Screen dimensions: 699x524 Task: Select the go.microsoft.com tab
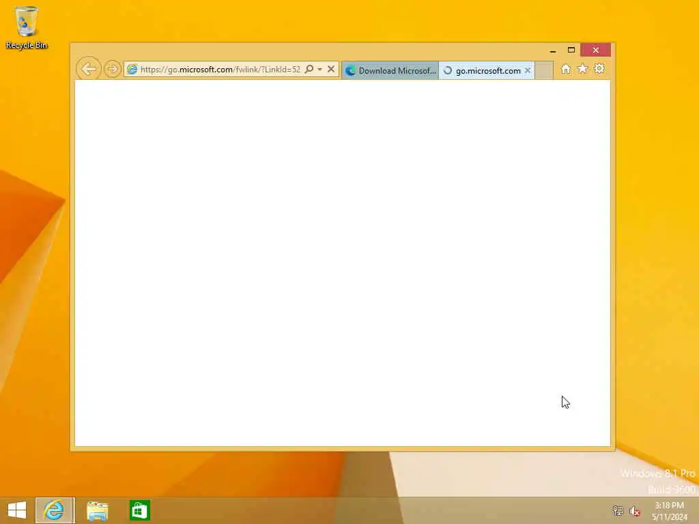coord(486,70)
